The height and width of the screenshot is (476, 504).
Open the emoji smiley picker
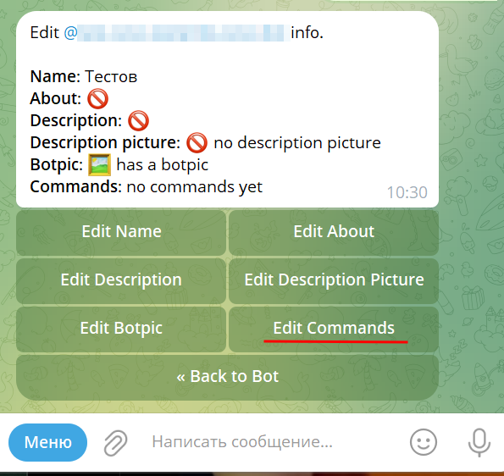[x=423, y=442]
